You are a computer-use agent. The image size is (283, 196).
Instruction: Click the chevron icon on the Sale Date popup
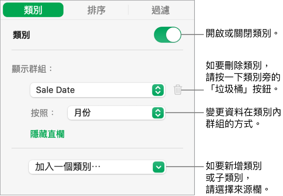(157, 90)
